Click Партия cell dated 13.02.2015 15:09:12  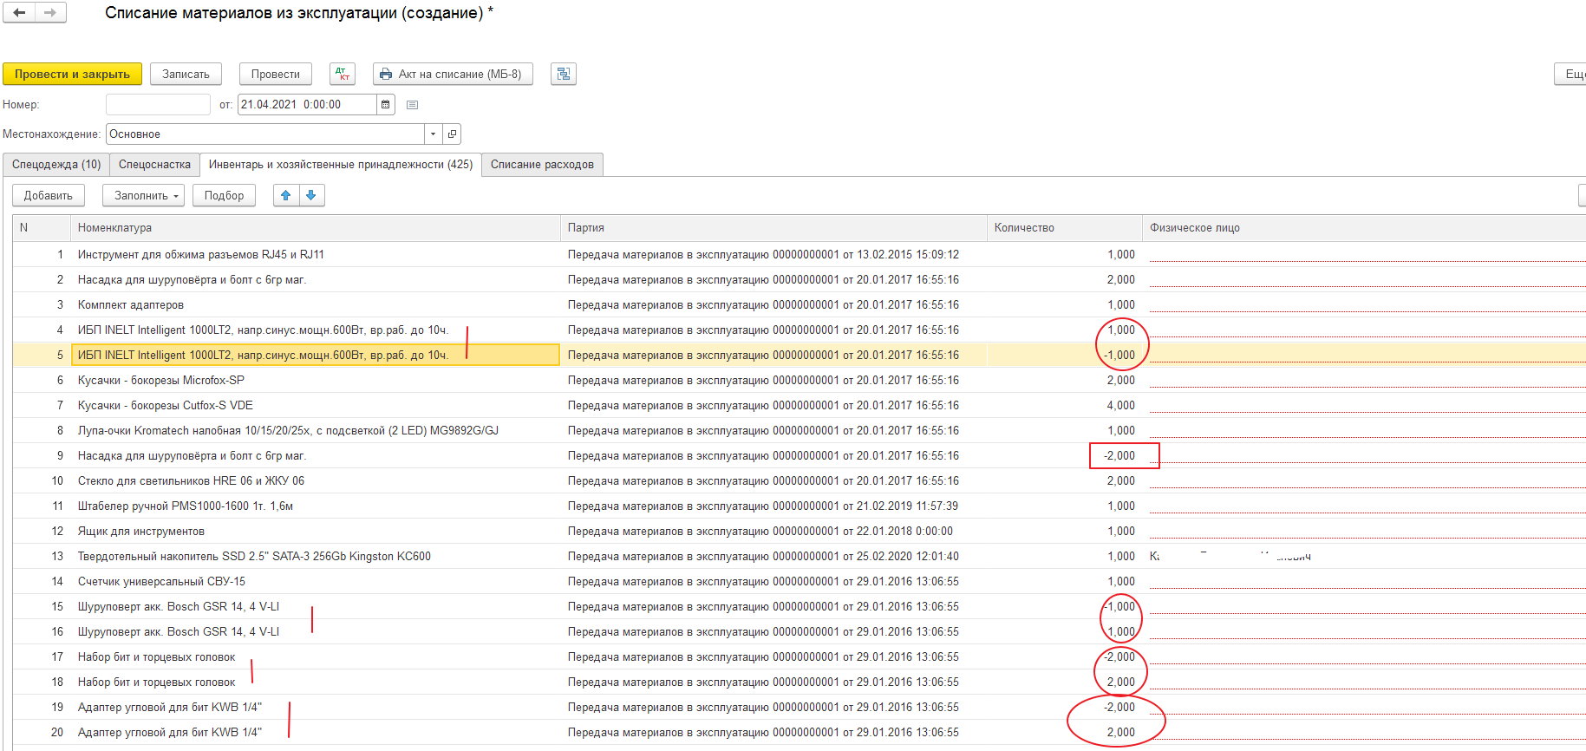pyautogui.click(x=773, y=255)
